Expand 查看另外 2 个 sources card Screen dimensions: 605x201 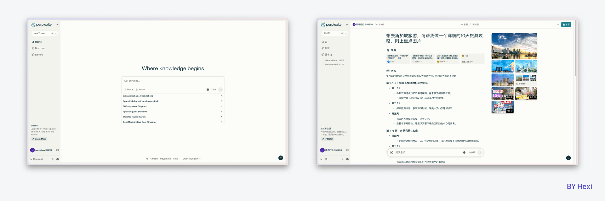(x=472, y=59)
